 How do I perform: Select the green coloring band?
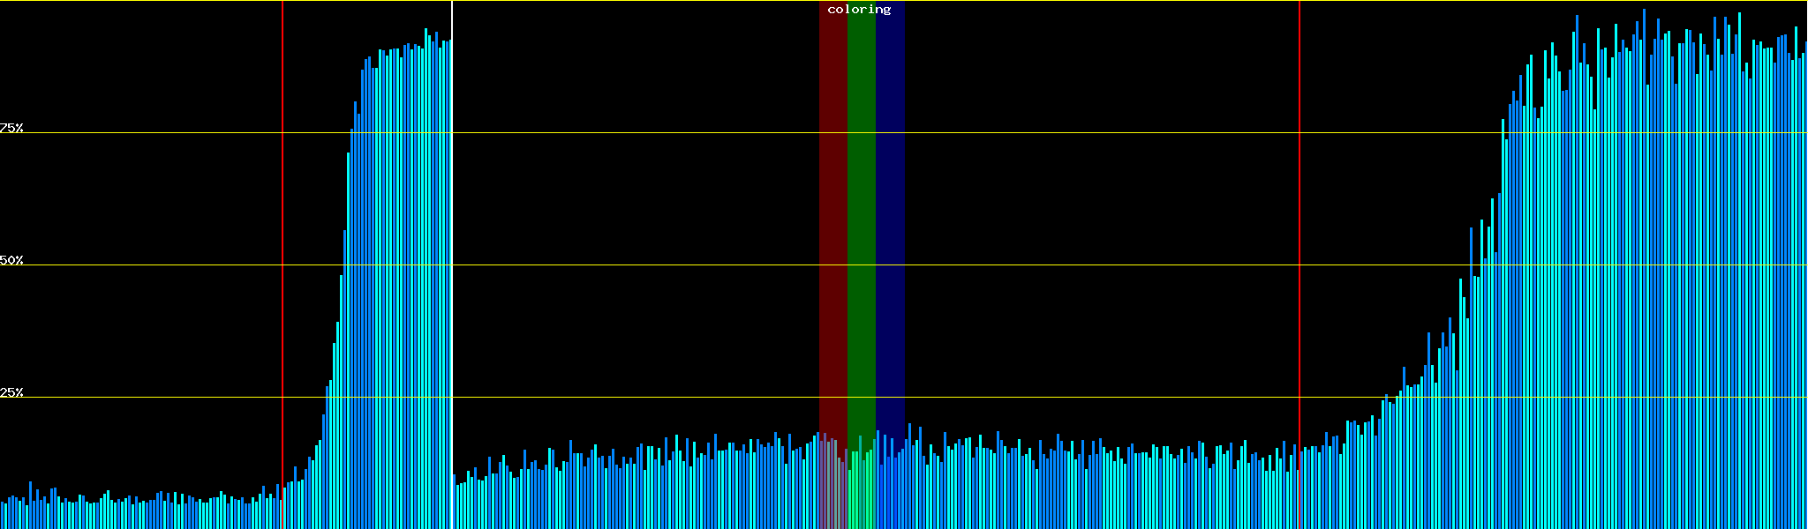[861, 220]
